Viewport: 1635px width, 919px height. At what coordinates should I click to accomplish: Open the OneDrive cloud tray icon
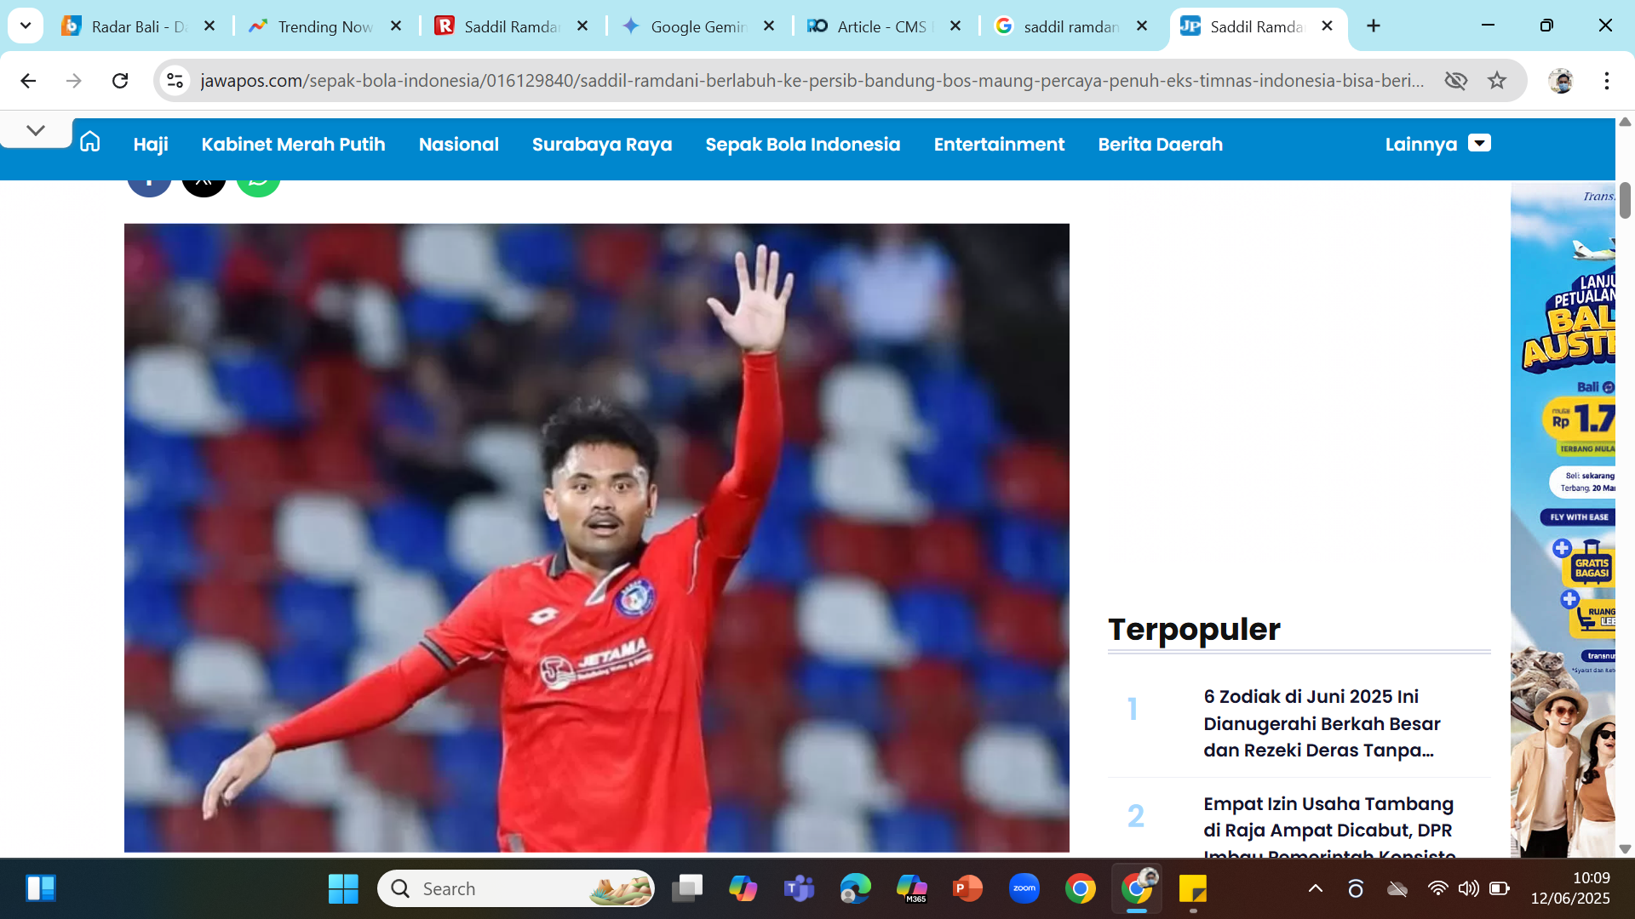tap(1397, 888)
